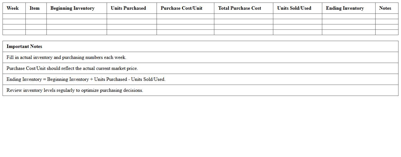Click the Beginning Inventory header cell
Viewport: 401px width, 157px height.
(x=72, y=8)
